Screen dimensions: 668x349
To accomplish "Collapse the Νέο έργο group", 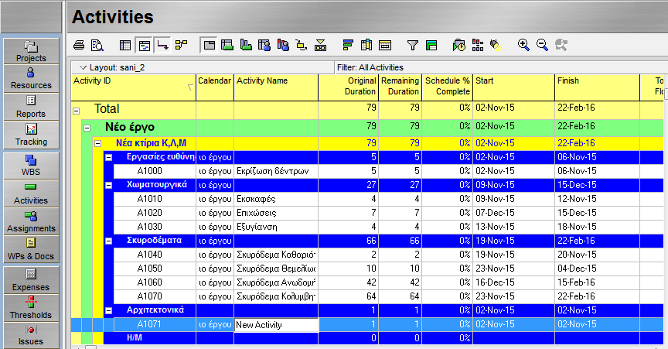I will [x=87, y=128].
